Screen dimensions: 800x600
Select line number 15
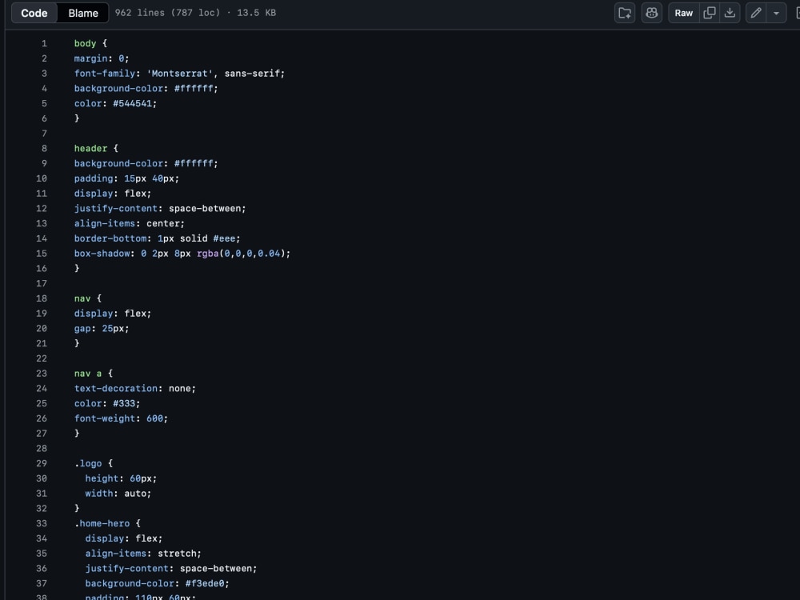(42, 254)
